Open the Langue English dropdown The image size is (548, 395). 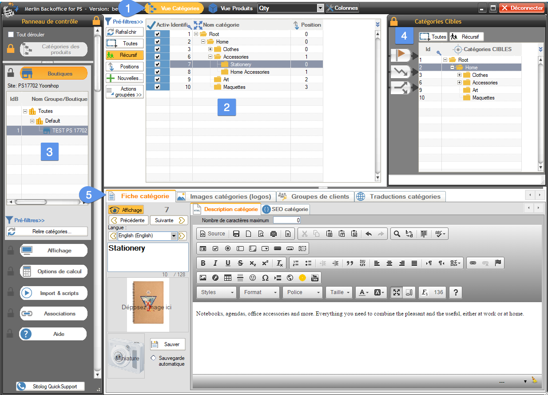(174, 236)
